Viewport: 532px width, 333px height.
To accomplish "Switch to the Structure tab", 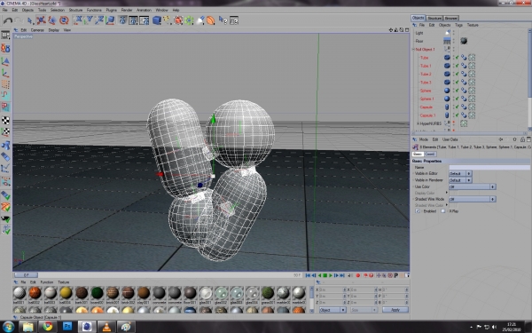I will 434,18.
